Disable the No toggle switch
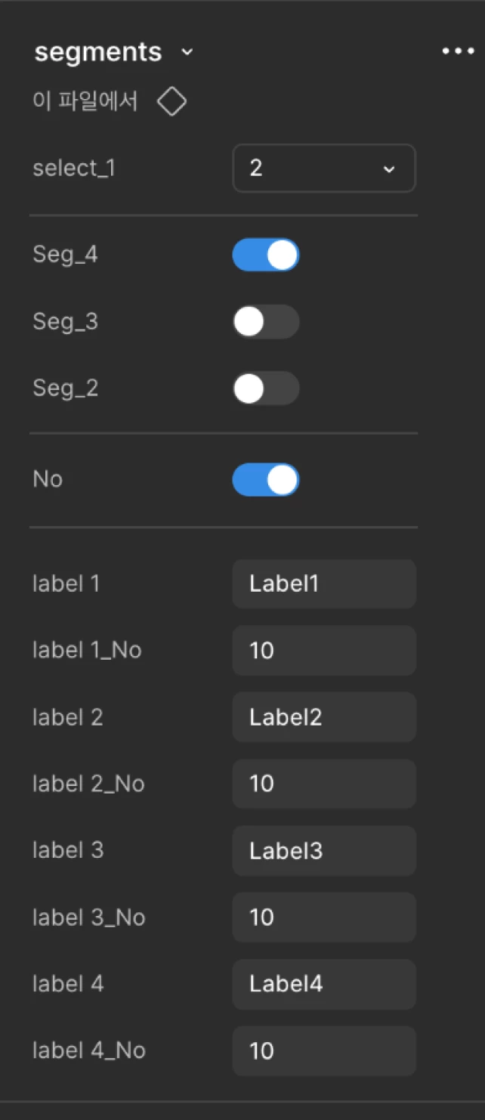Image resolution: width=485 pixels, height=1120 pixels. pyautogui.click(x=266, y=480)
